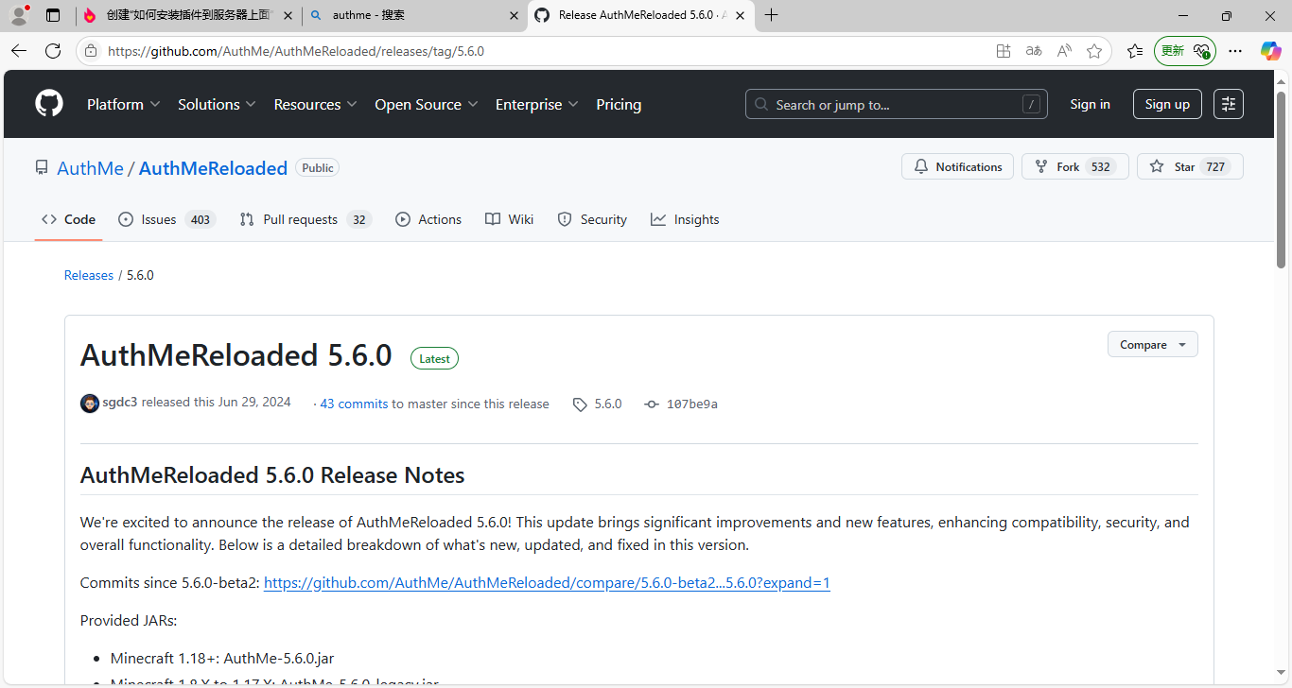Screen dimensions: 1292x688
Task: Expand the Solutions dropdown
Action: click(x=218, y=104)
